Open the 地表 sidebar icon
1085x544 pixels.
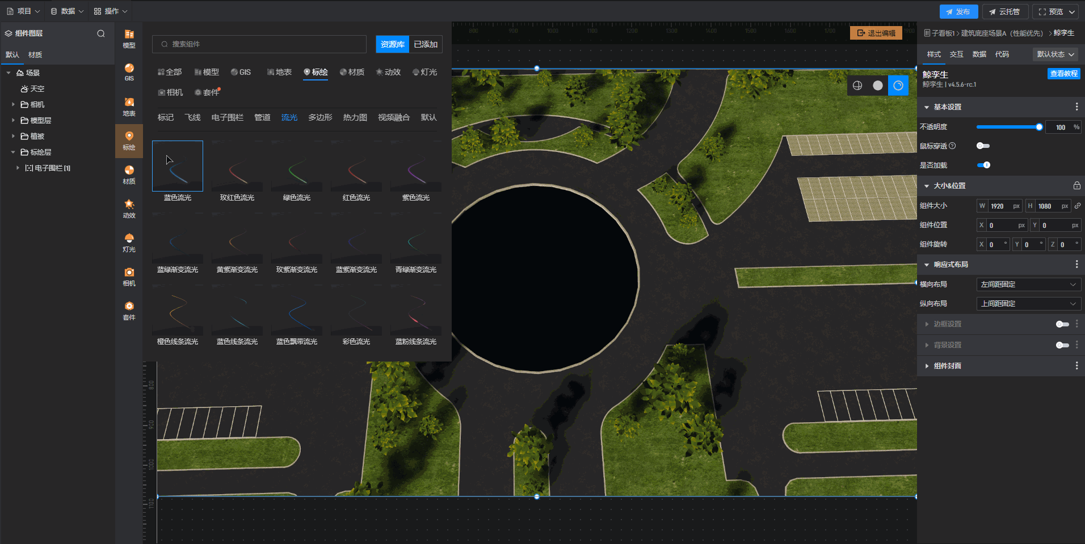[129, 106]
